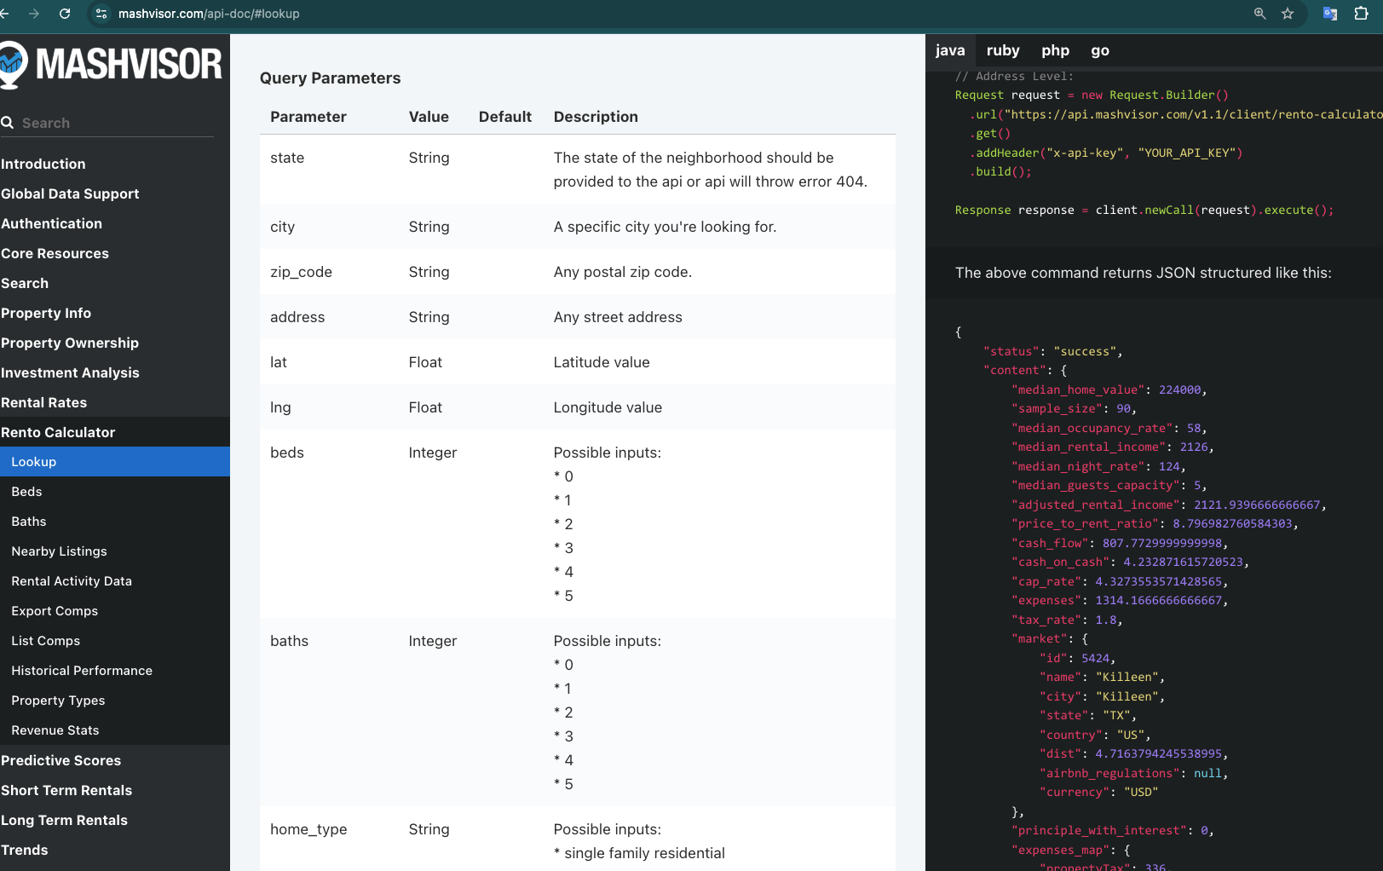Expand Short Term Rentals section
1383x871 pixels.
[x=66, y=790]
